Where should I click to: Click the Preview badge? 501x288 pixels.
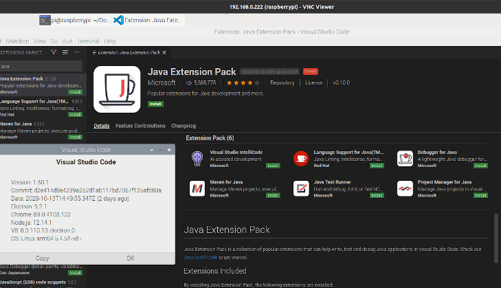[311, 71]
